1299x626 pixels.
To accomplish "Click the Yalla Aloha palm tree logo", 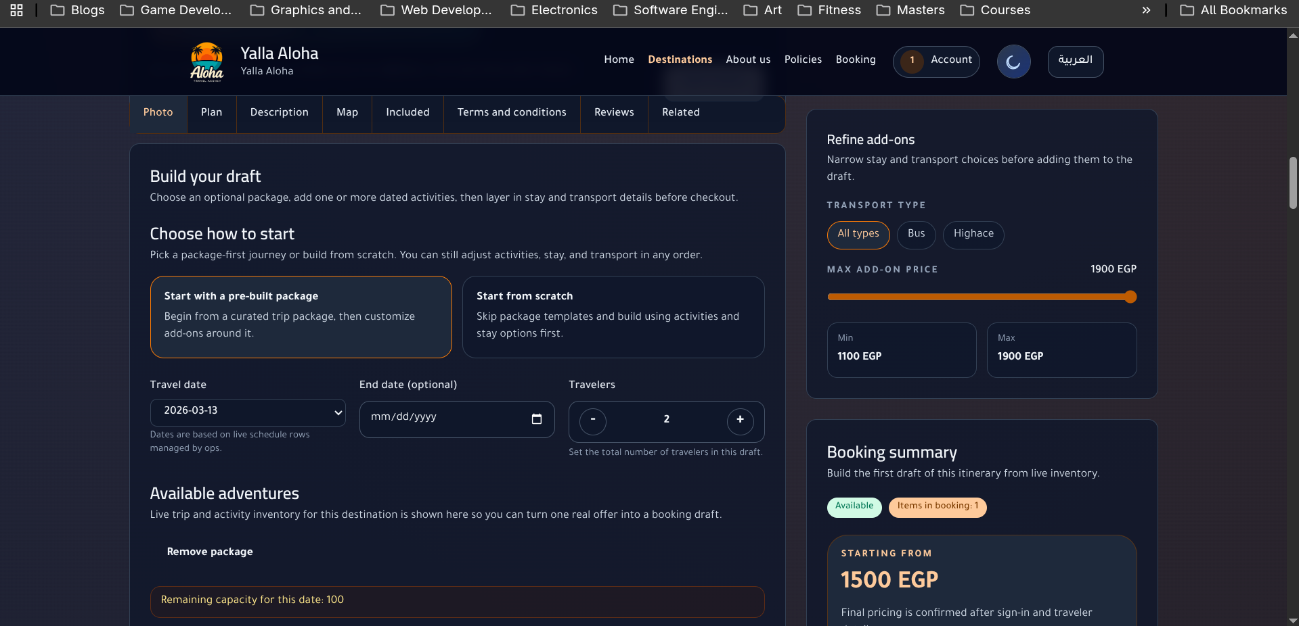I will [206, 62].
